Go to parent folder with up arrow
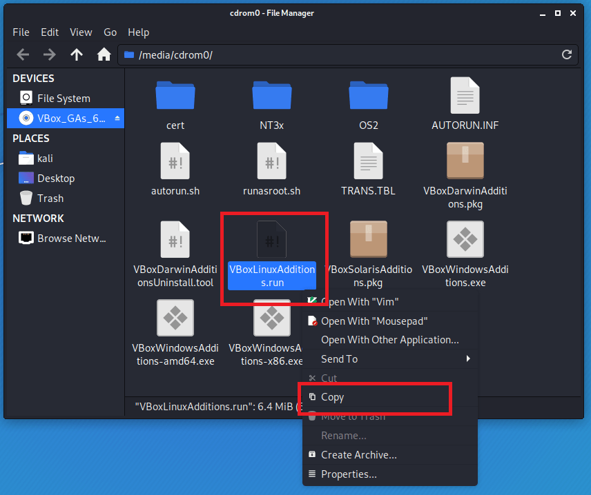The image size is (591, 495). coord(77,54)
